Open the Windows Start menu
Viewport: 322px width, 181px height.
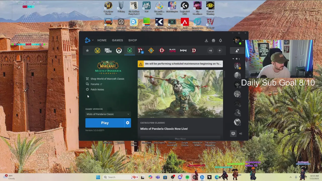pos(98,177)
